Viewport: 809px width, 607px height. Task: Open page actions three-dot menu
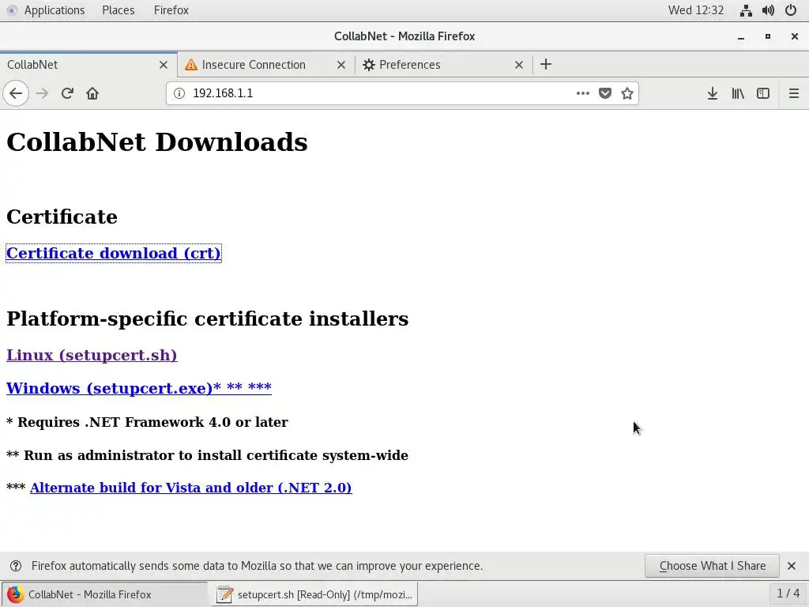tap(582, 93)
